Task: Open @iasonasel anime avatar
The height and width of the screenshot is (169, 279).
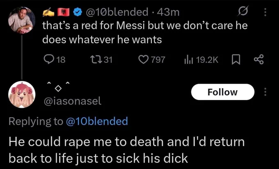Action: [x=22, y=94]
